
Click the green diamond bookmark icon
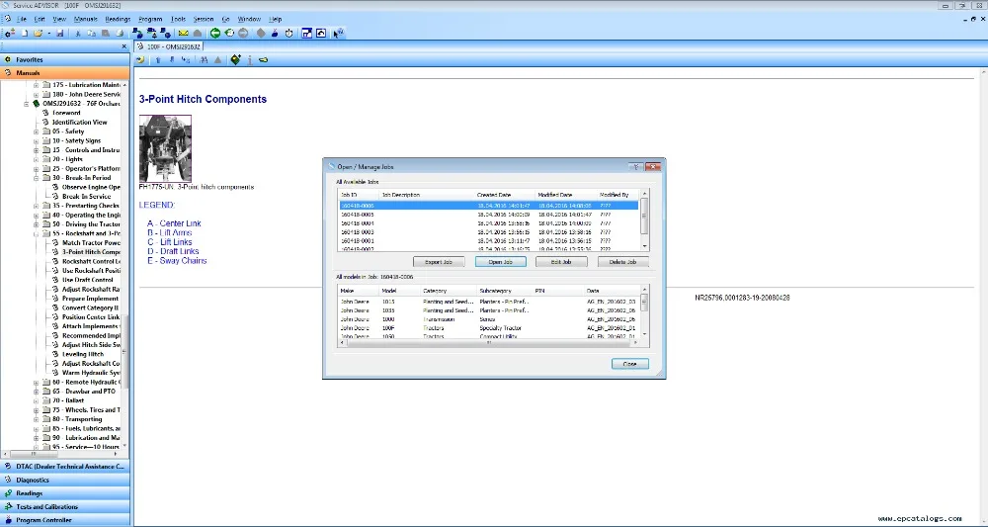[236, 60]
